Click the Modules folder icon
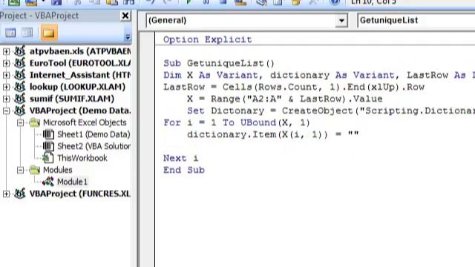The height and width of the screenshot is (267, 475). click(35, 170)
